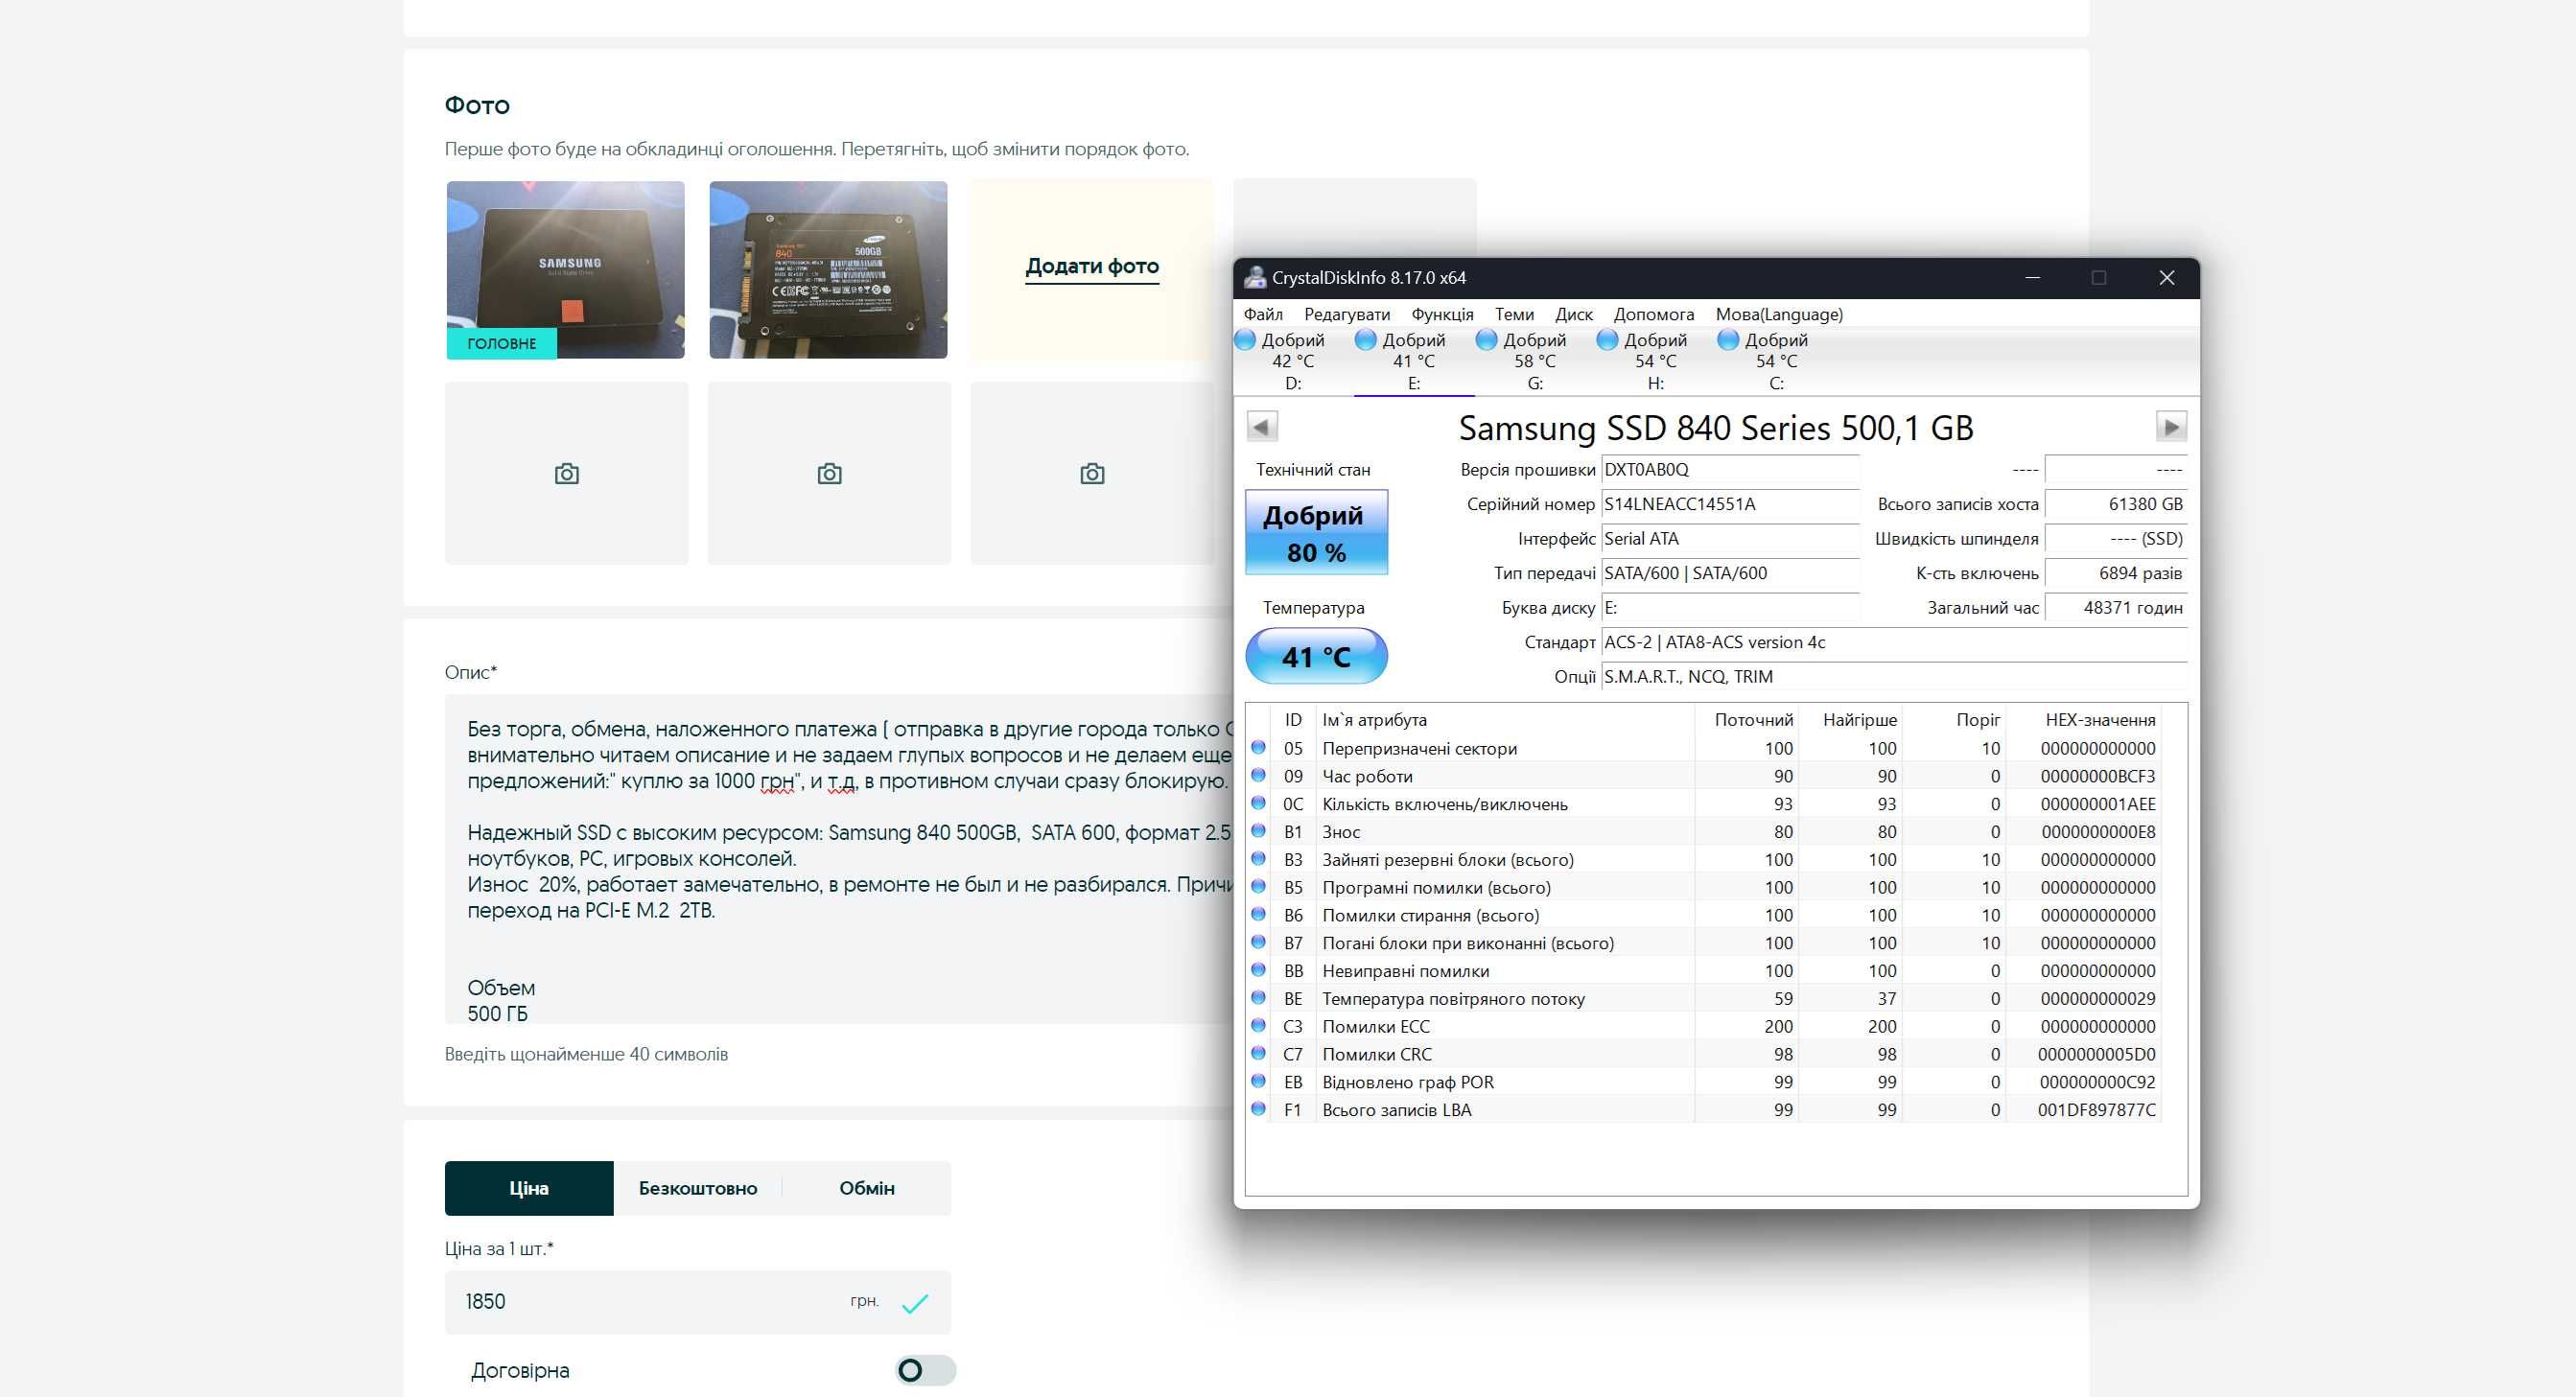Click inside the Опис description text area
The height and width of the screenshot is (1397, 2576).
838,858
